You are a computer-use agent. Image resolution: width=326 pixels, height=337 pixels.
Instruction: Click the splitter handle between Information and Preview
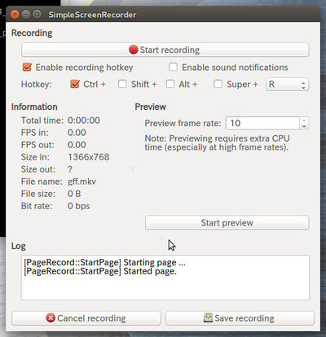pyautogui.click(x=133, y=169)
